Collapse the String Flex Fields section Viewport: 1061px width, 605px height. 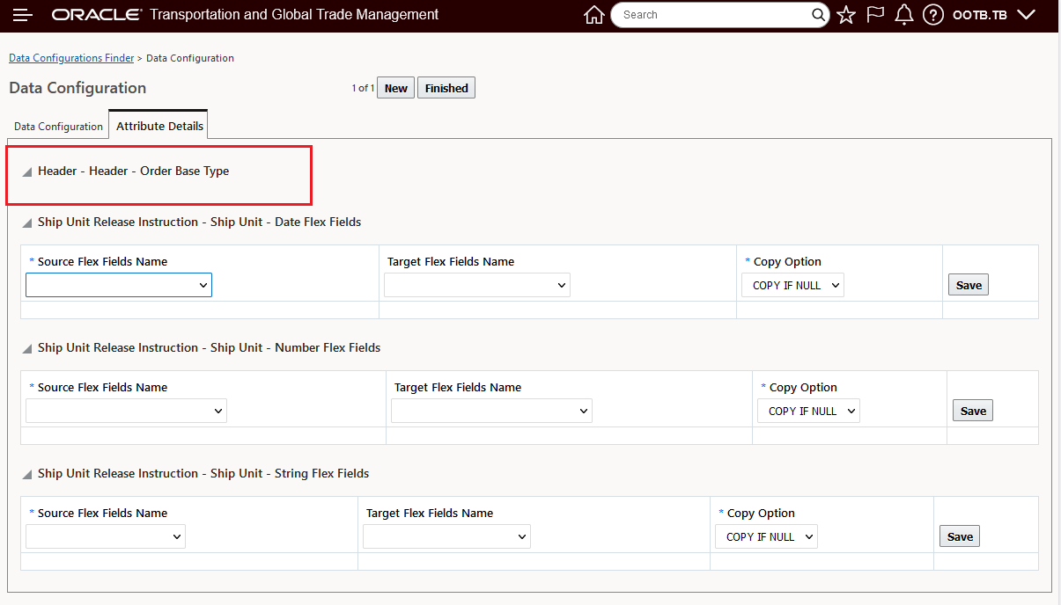[26, 474]
